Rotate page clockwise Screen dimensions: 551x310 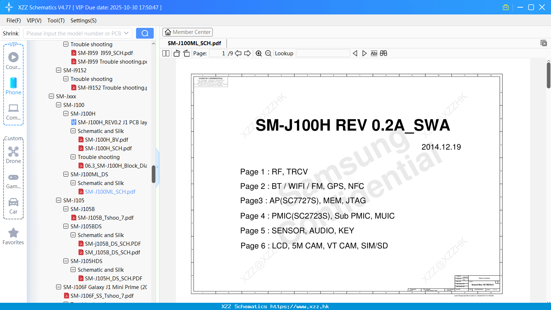point(186,53)
